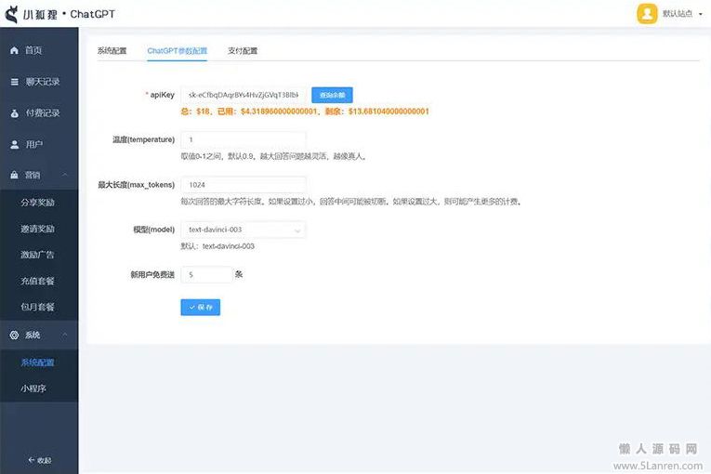This screenshot has width=711, height=474.
Task: Click the marketing bag icon
Action: 15,175
